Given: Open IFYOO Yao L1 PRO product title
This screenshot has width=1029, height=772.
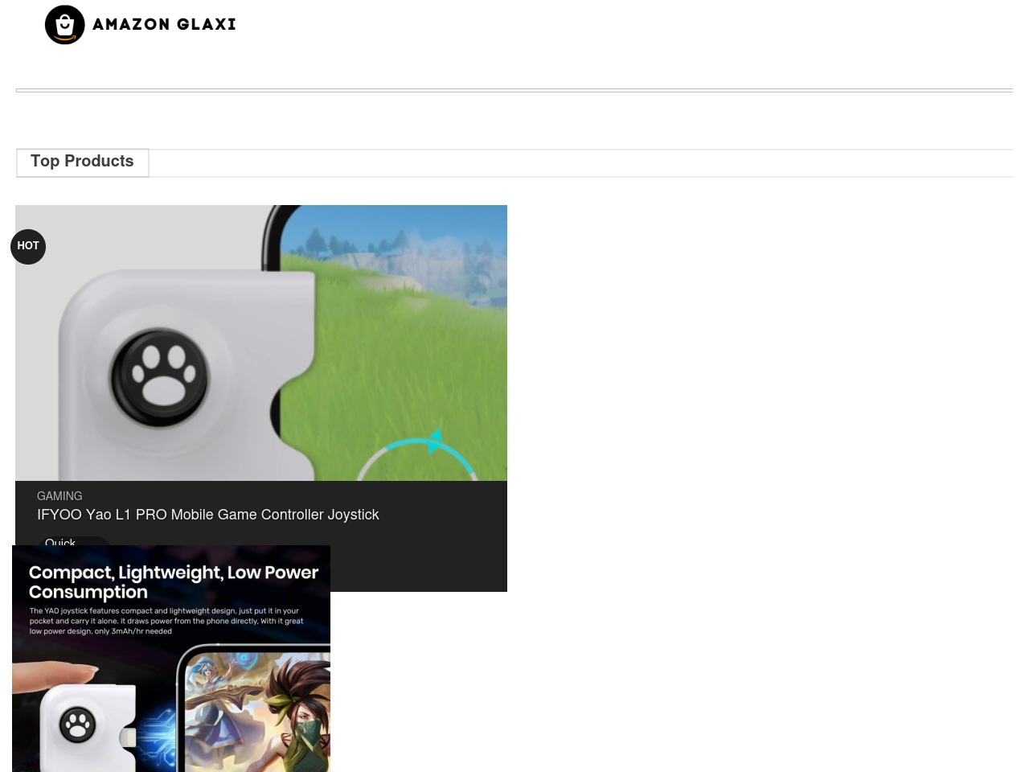Looking at the screenshot, I should (207, 515).
